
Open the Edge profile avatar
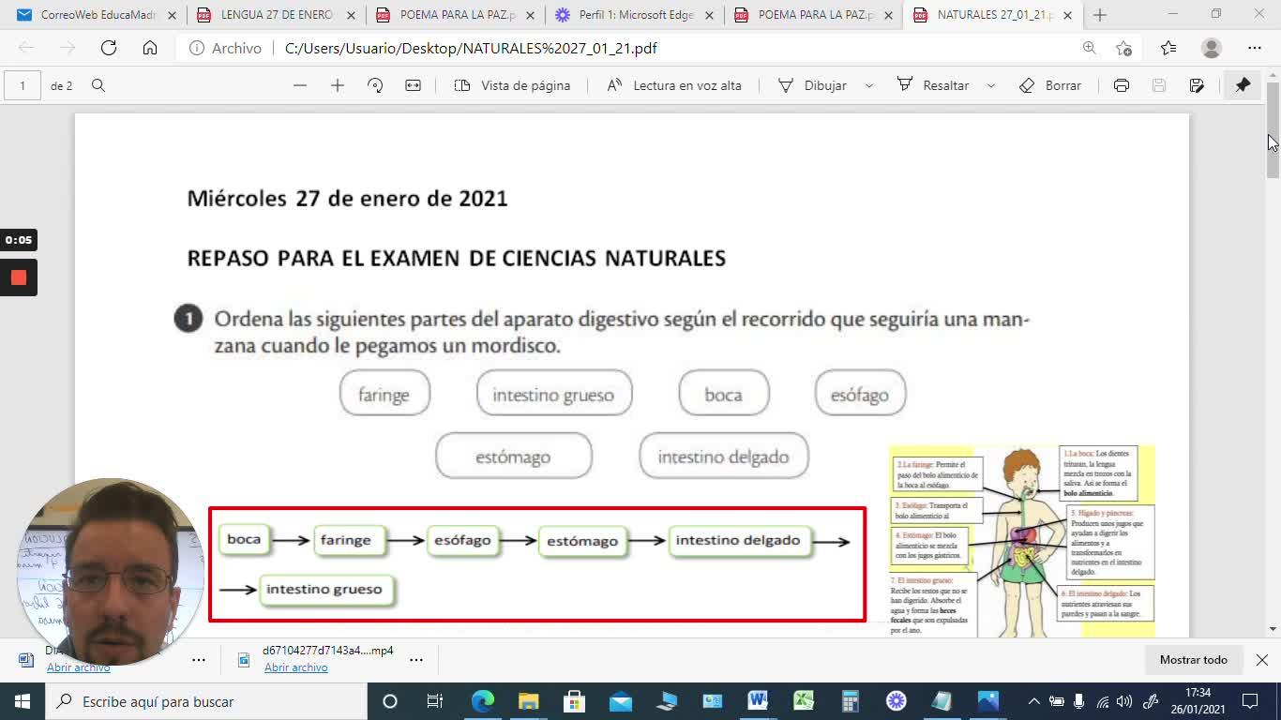click(x=1212, y=48)
